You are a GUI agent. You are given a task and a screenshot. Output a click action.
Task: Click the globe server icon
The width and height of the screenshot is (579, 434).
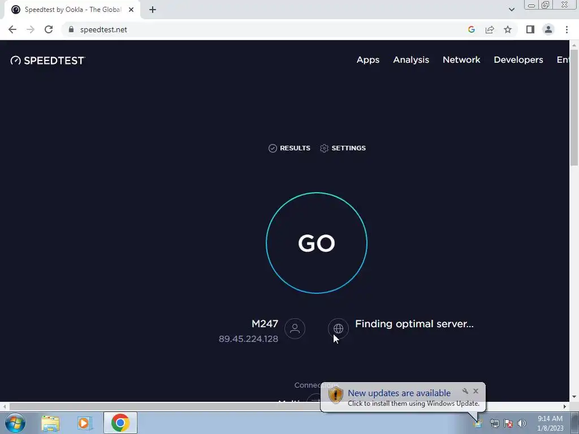point(338,328)
